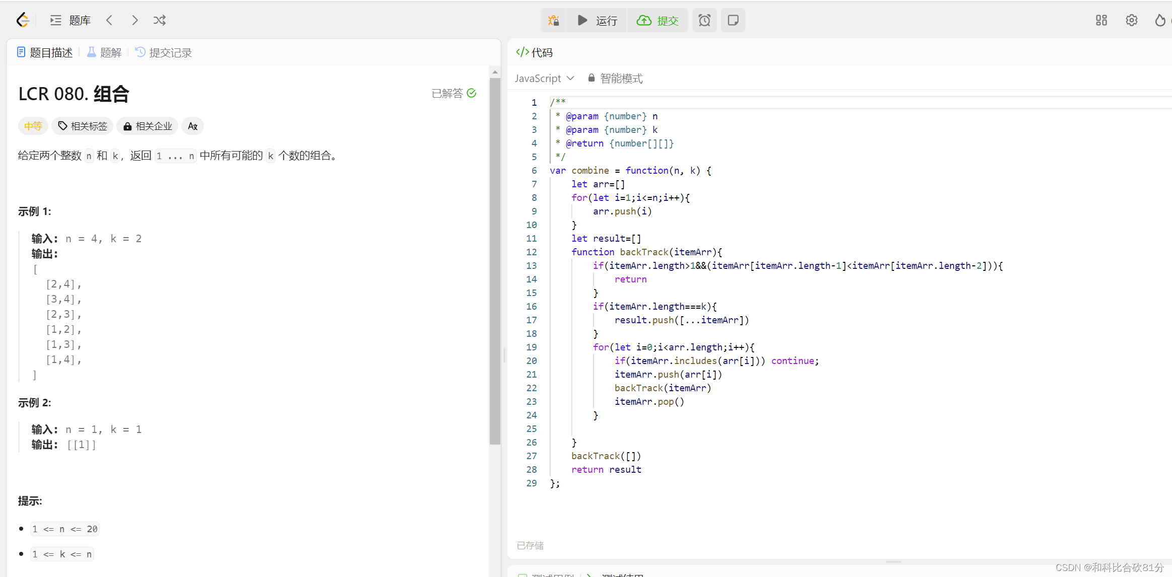
Task: Click the 'arr.push(i)' code line
Action: (622, 211)
